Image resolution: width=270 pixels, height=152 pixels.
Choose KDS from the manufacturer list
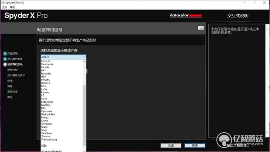[62, 86]
